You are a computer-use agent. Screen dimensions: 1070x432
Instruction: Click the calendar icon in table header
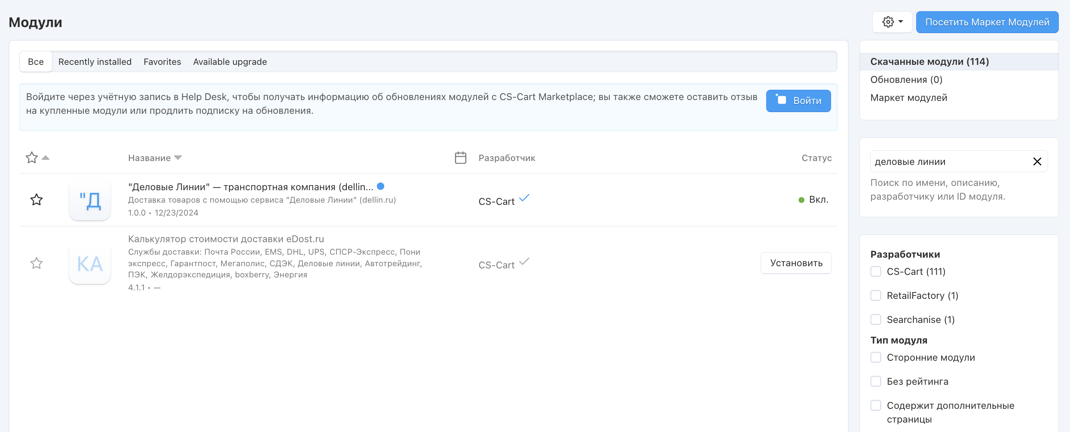(x=460, y=158)
